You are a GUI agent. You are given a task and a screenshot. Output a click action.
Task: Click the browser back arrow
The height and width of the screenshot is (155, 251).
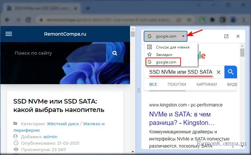tap(7, 19)
